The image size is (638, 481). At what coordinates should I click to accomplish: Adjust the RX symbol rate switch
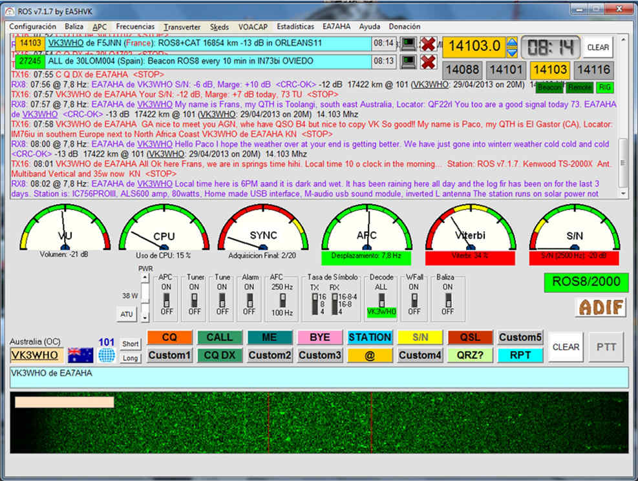coord(334,303)
